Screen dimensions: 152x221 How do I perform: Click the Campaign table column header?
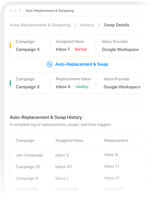[25, 141]
